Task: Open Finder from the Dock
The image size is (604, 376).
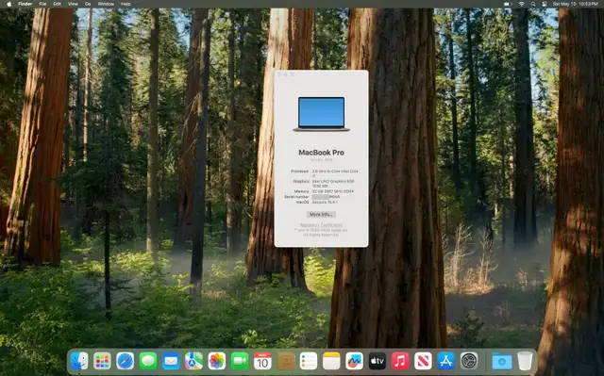Action: 79,361
